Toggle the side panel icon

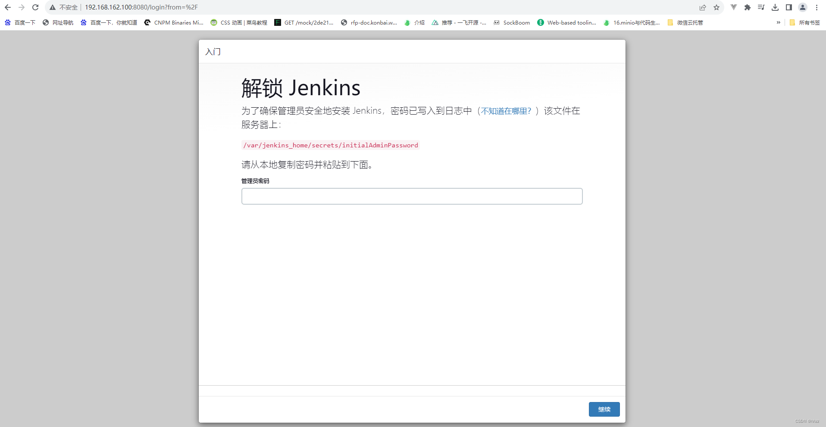click(789, 7)
